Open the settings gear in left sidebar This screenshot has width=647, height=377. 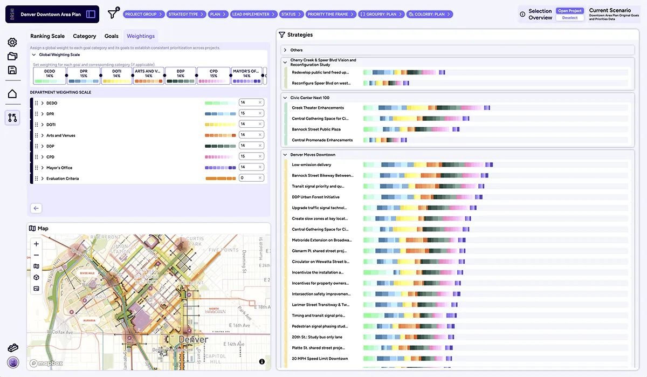[12, 43]
